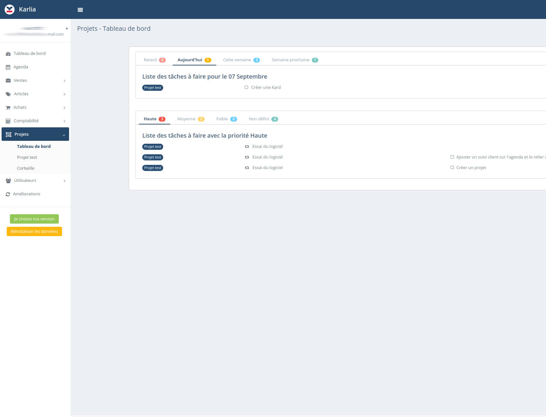Viewport: 546px width, 417px height.
Task: Go to Agenda in the sidebar
Action: pyautogui.click(x=21, y=67)
